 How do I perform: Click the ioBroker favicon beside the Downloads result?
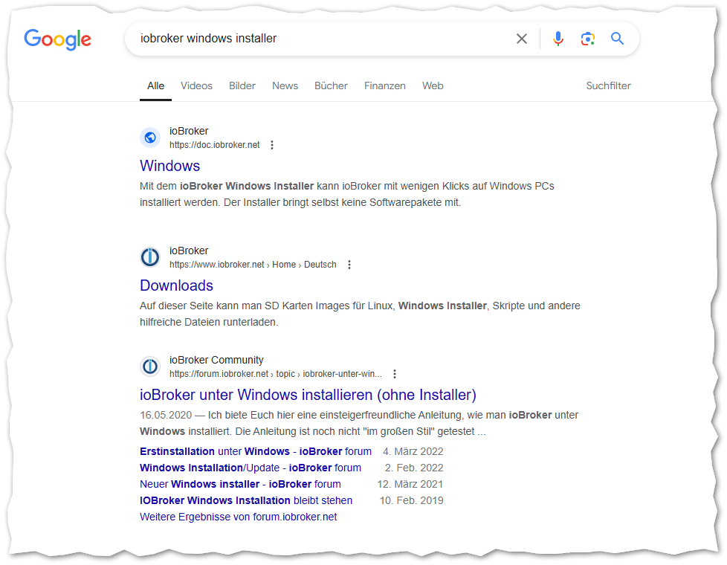click(x=150, y=257)
